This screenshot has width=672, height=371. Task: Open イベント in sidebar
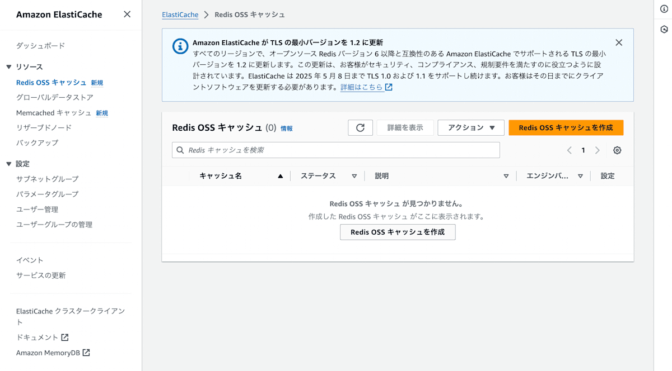pos(30,260)
